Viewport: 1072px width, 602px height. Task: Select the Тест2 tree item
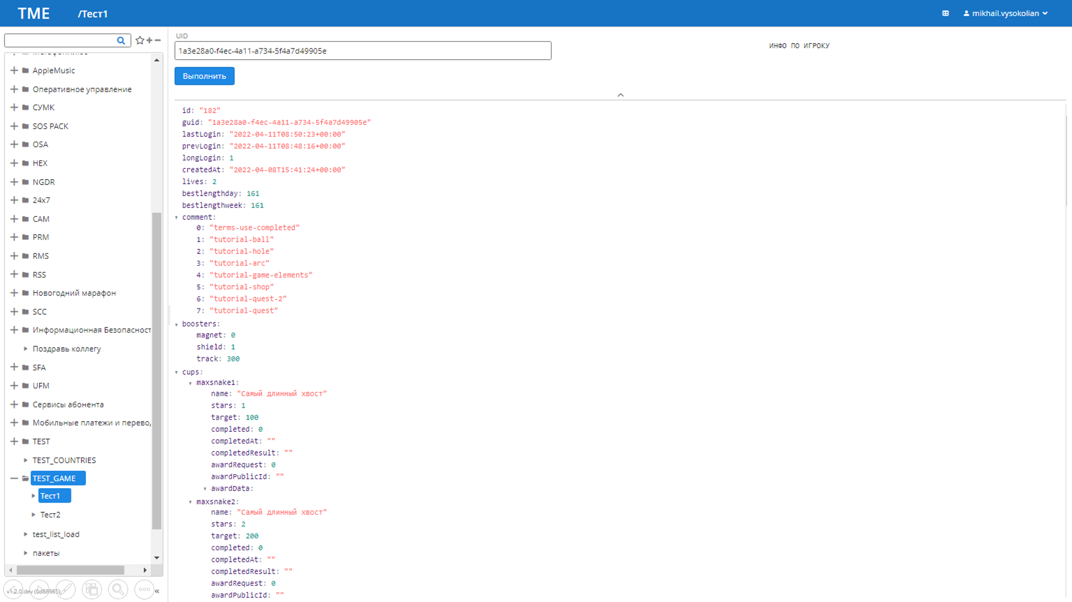click(x=50, y=514)
